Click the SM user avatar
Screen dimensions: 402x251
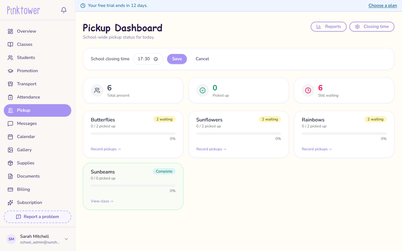coord(11,239)
